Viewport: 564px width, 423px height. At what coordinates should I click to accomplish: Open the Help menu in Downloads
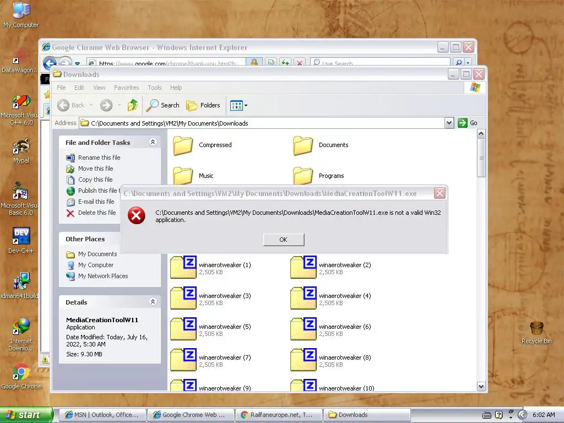(176, 88)
